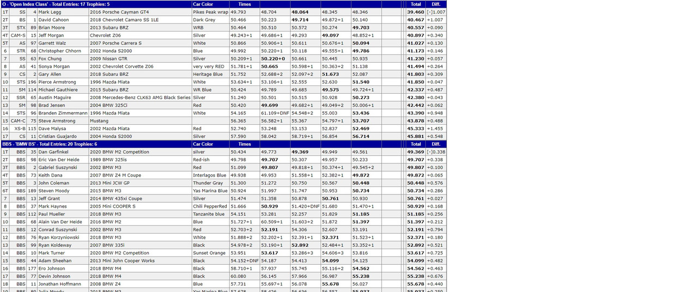Click the '2016 Porsche Cayman GT4' car cell
The width and height of the screenshot is (698, 292).
119,12
